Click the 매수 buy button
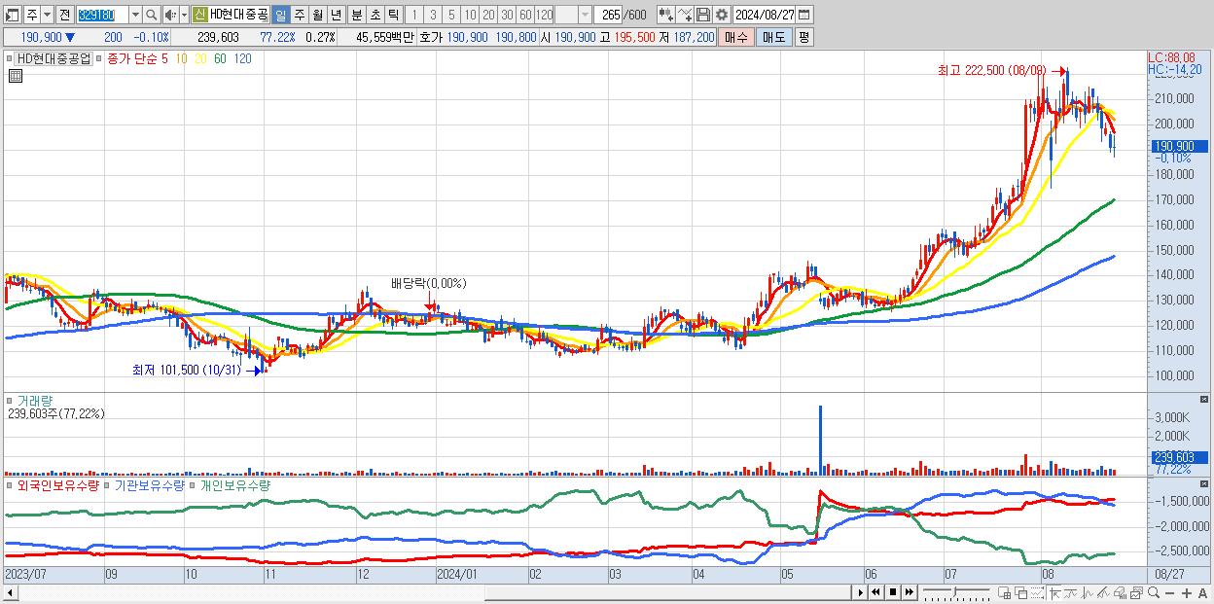 tap(736, 37)
